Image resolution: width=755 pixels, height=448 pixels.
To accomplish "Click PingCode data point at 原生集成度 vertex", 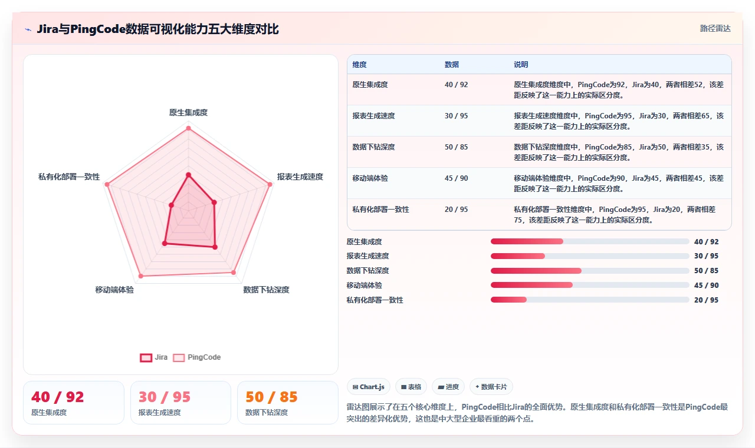I will tap(188, 128).
